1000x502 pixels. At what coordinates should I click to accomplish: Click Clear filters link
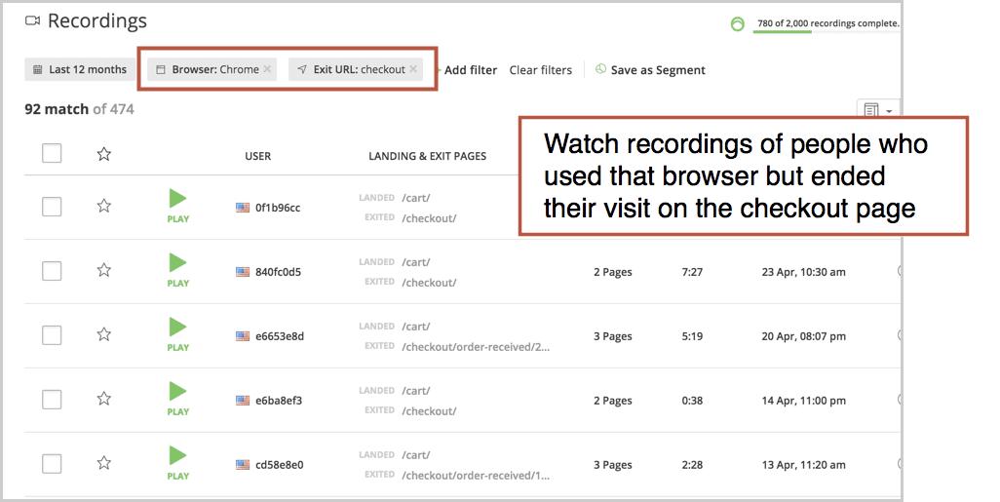(x=540, y=70)
